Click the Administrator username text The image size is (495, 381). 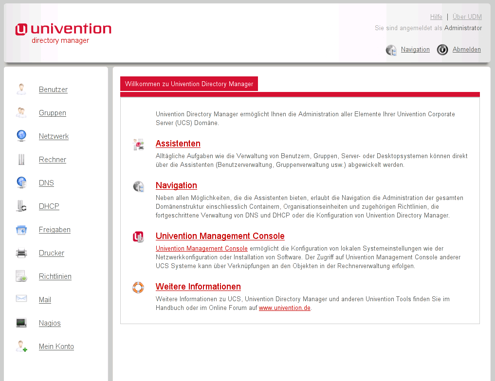coord(463,28)
